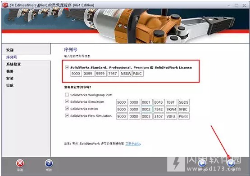Viewport: 250px width, 176px height.
Task: Close the installation manager window
Action: pos(244,5)
